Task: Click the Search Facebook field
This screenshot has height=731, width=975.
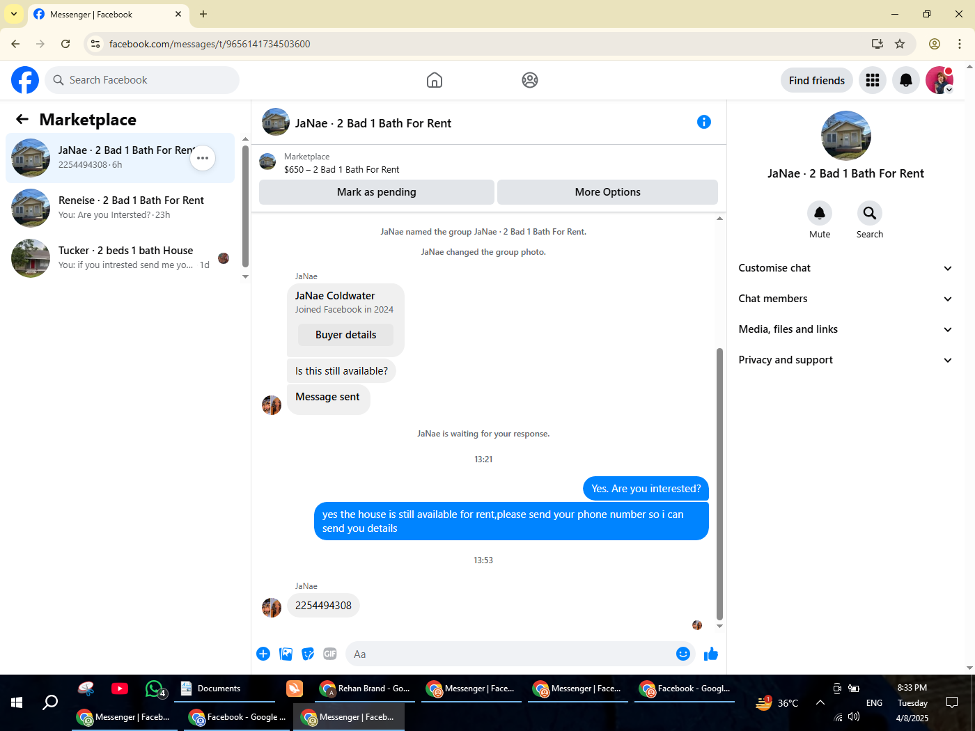Action: 142,80
